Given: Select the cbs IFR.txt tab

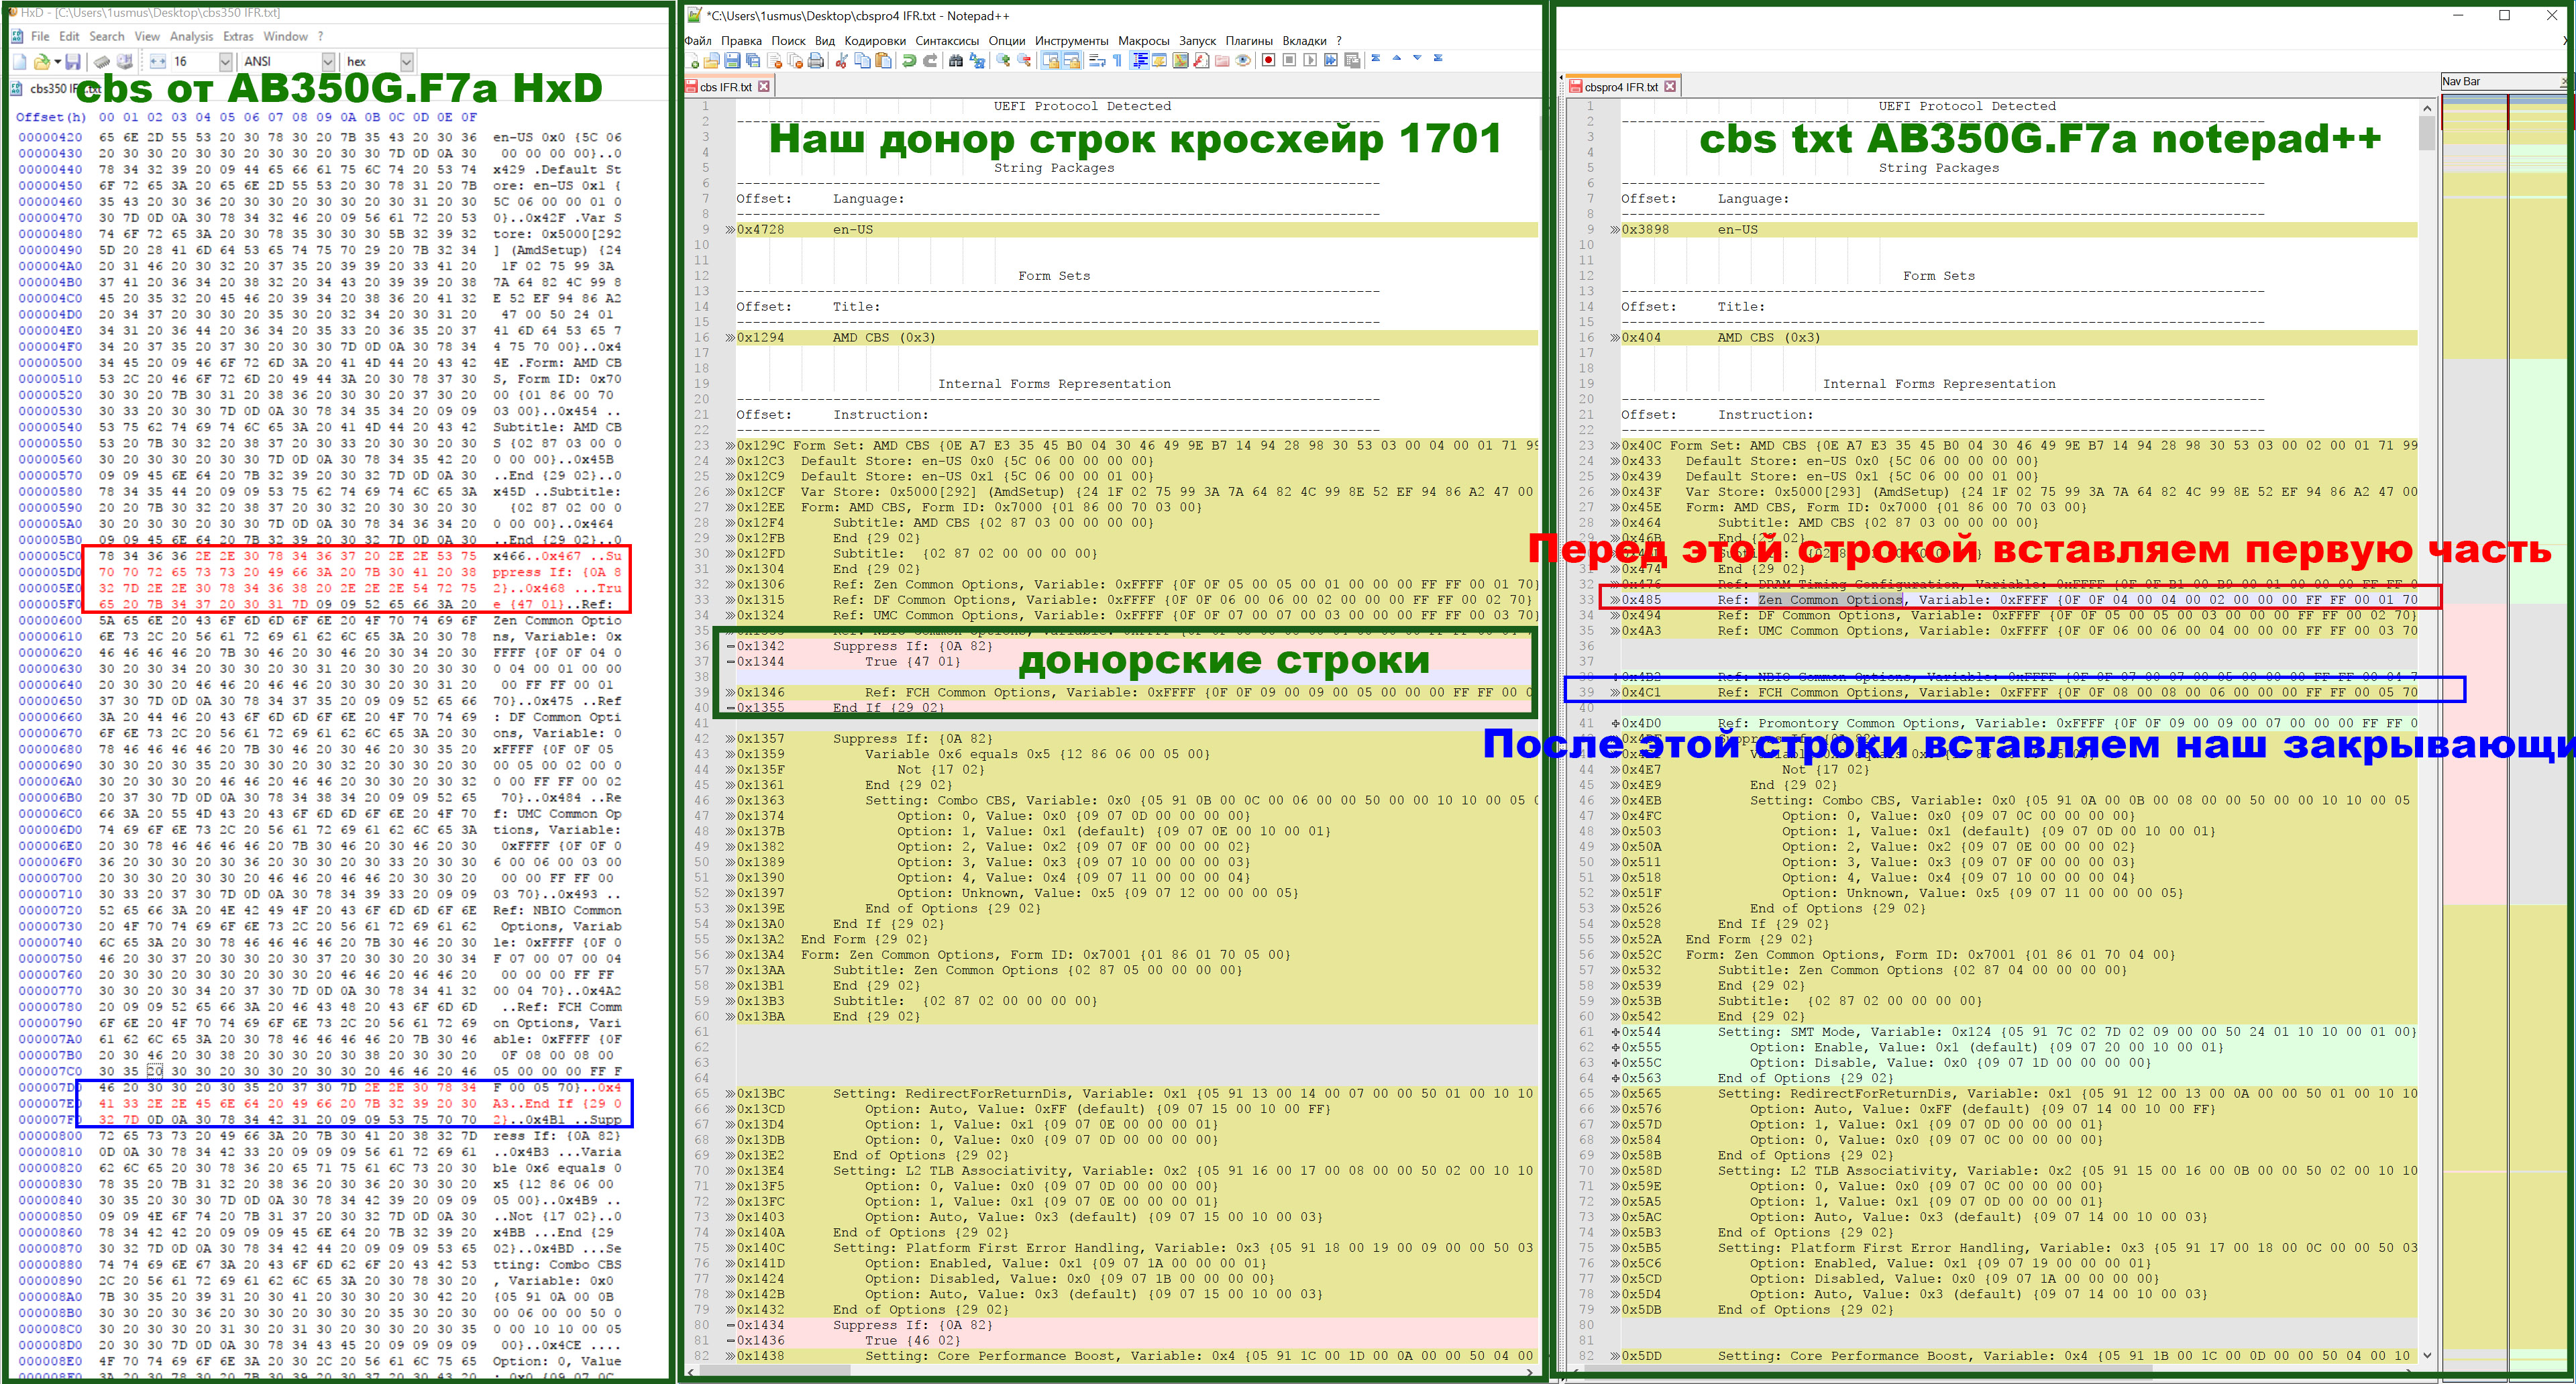Looking at the screenshot, I should point(725,87).
